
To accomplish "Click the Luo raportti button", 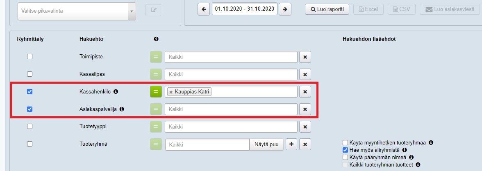I will [327, 9].
